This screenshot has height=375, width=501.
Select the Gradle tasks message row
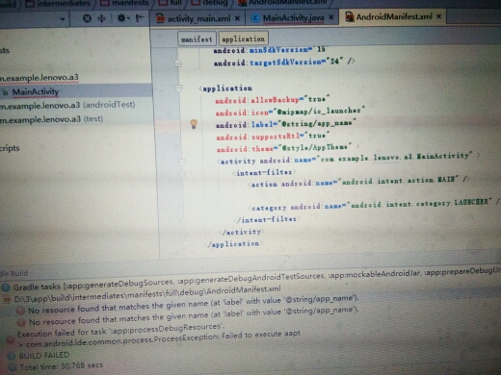250,279
